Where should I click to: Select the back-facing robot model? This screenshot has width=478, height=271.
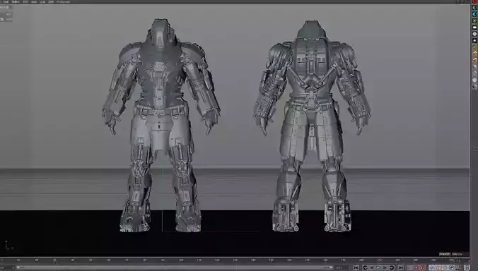tap(312, 126)
